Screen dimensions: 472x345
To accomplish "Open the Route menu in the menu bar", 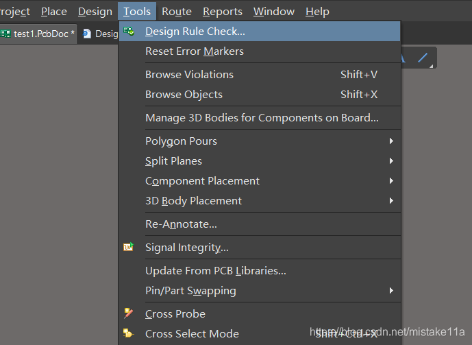I will pos(177,12).
